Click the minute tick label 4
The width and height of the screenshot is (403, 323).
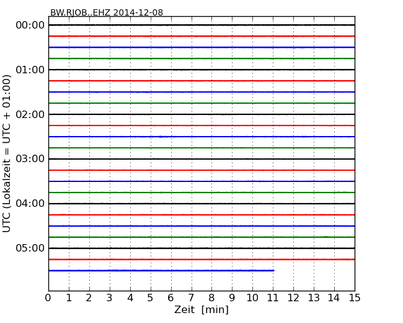[130, 298]
